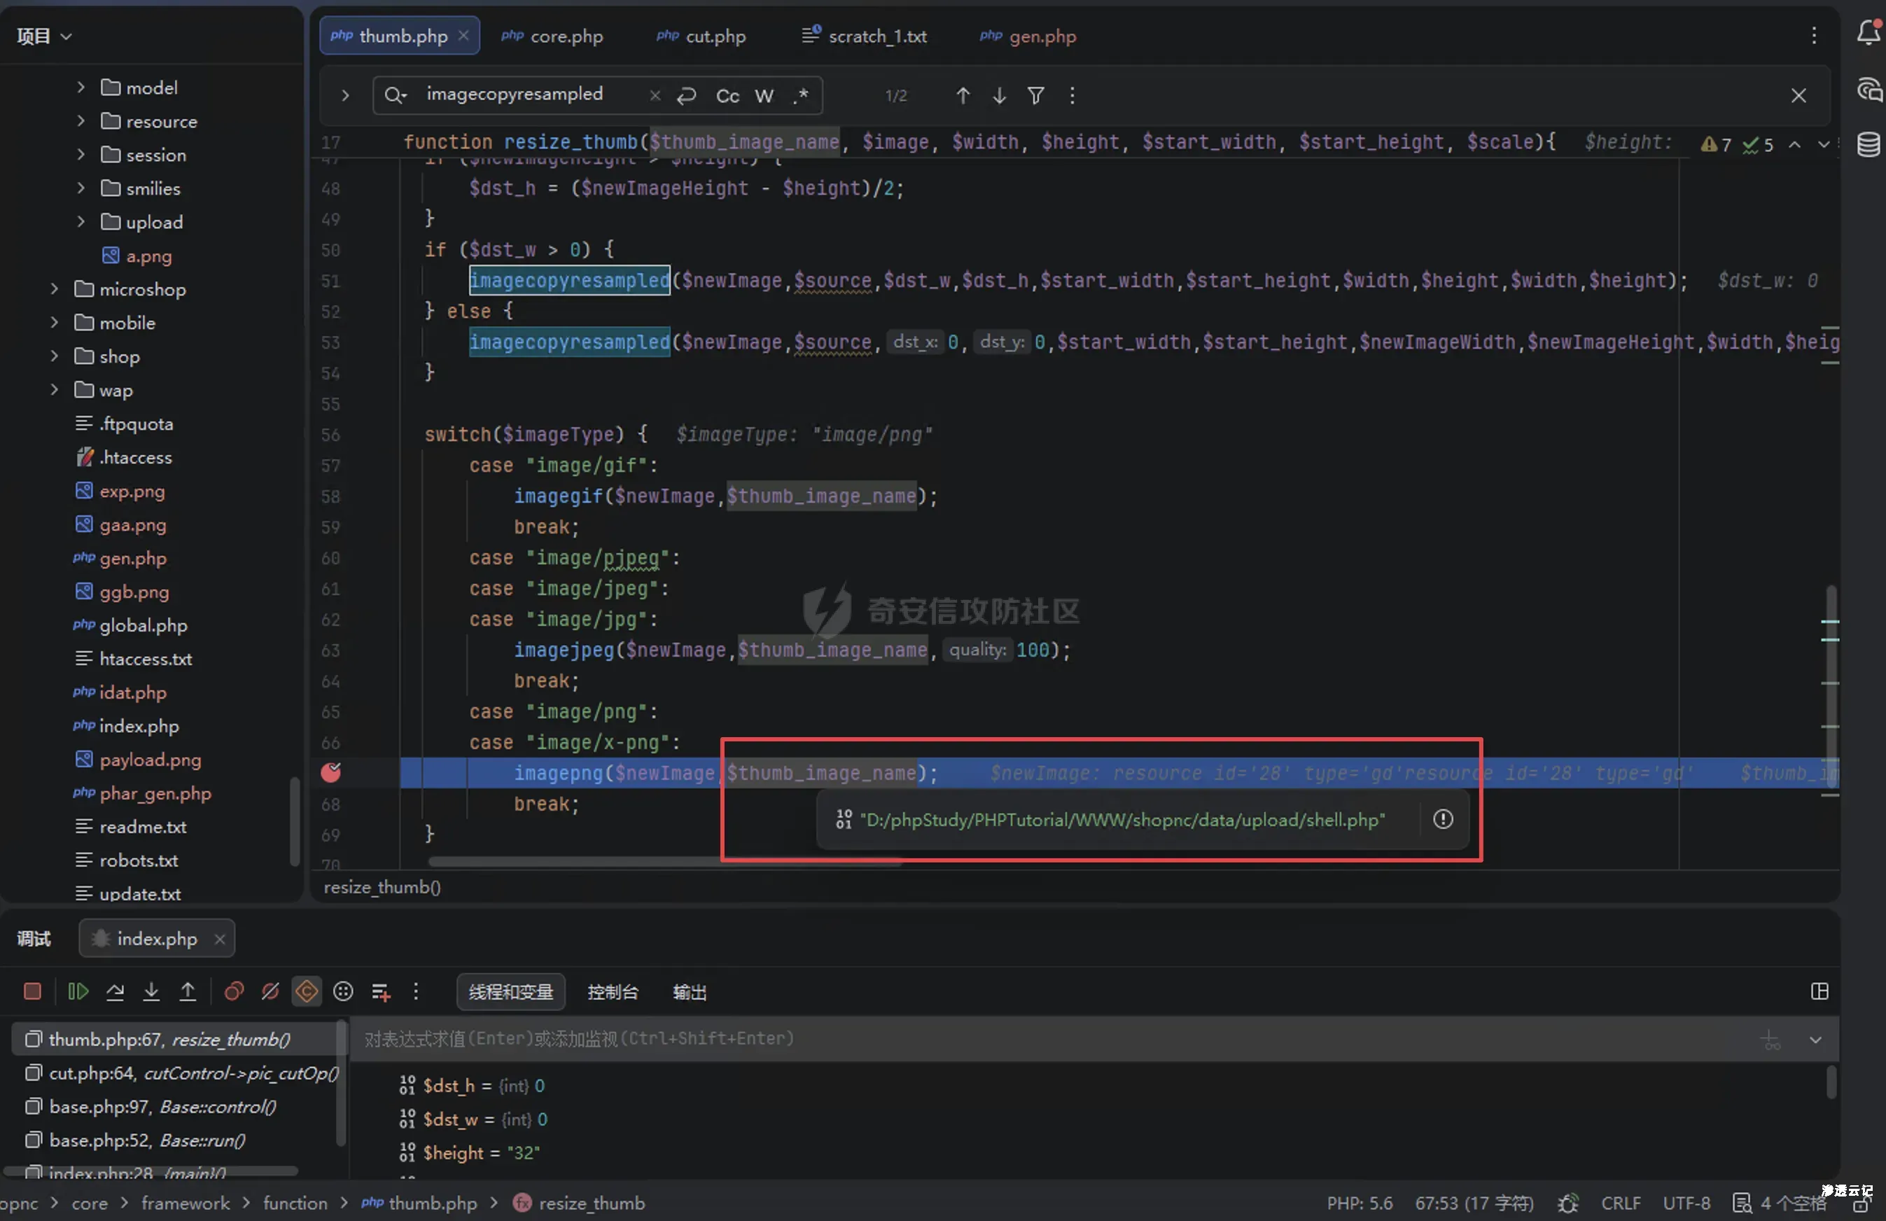Mute all breakpoints
Screen dimensions: 1886x1221
tap(270, 991)
